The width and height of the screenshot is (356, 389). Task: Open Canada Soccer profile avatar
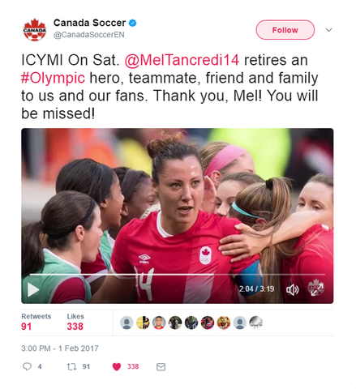(x=35, y=30)
